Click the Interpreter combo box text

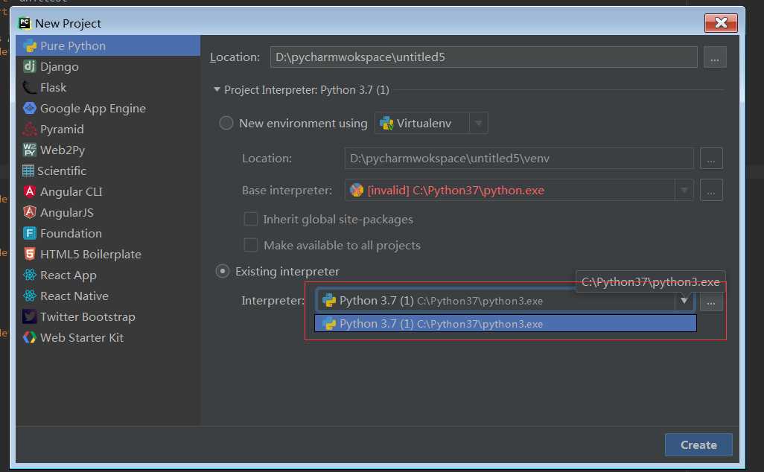tap(441, 301)
